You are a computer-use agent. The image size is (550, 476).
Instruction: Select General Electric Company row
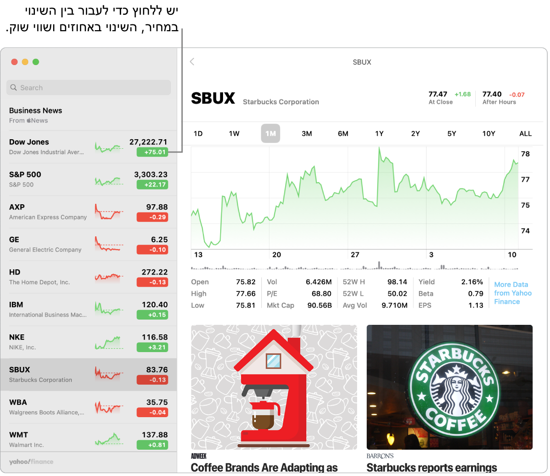pos(89,245)
